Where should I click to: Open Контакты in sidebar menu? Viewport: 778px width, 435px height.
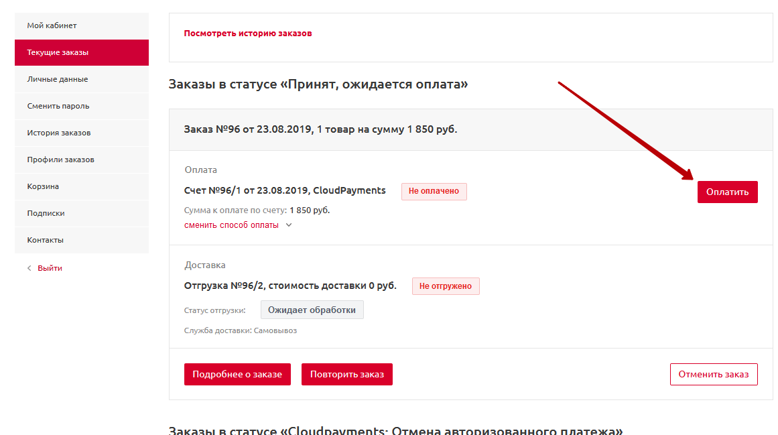pyautogui.click(x=81, y=239)
